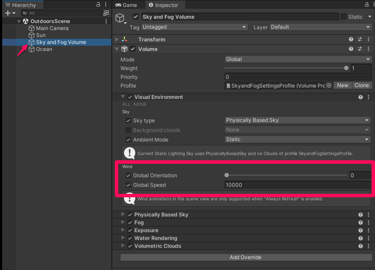Click Visual Environment's more options icon
This screenshot has width=375, height=270.
point(368,97)
